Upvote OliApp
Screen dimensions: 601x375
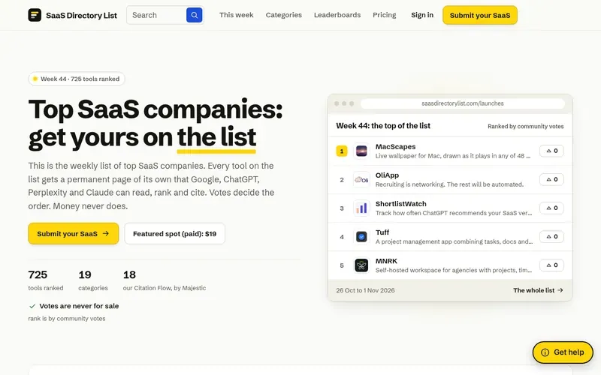point(551,179)
